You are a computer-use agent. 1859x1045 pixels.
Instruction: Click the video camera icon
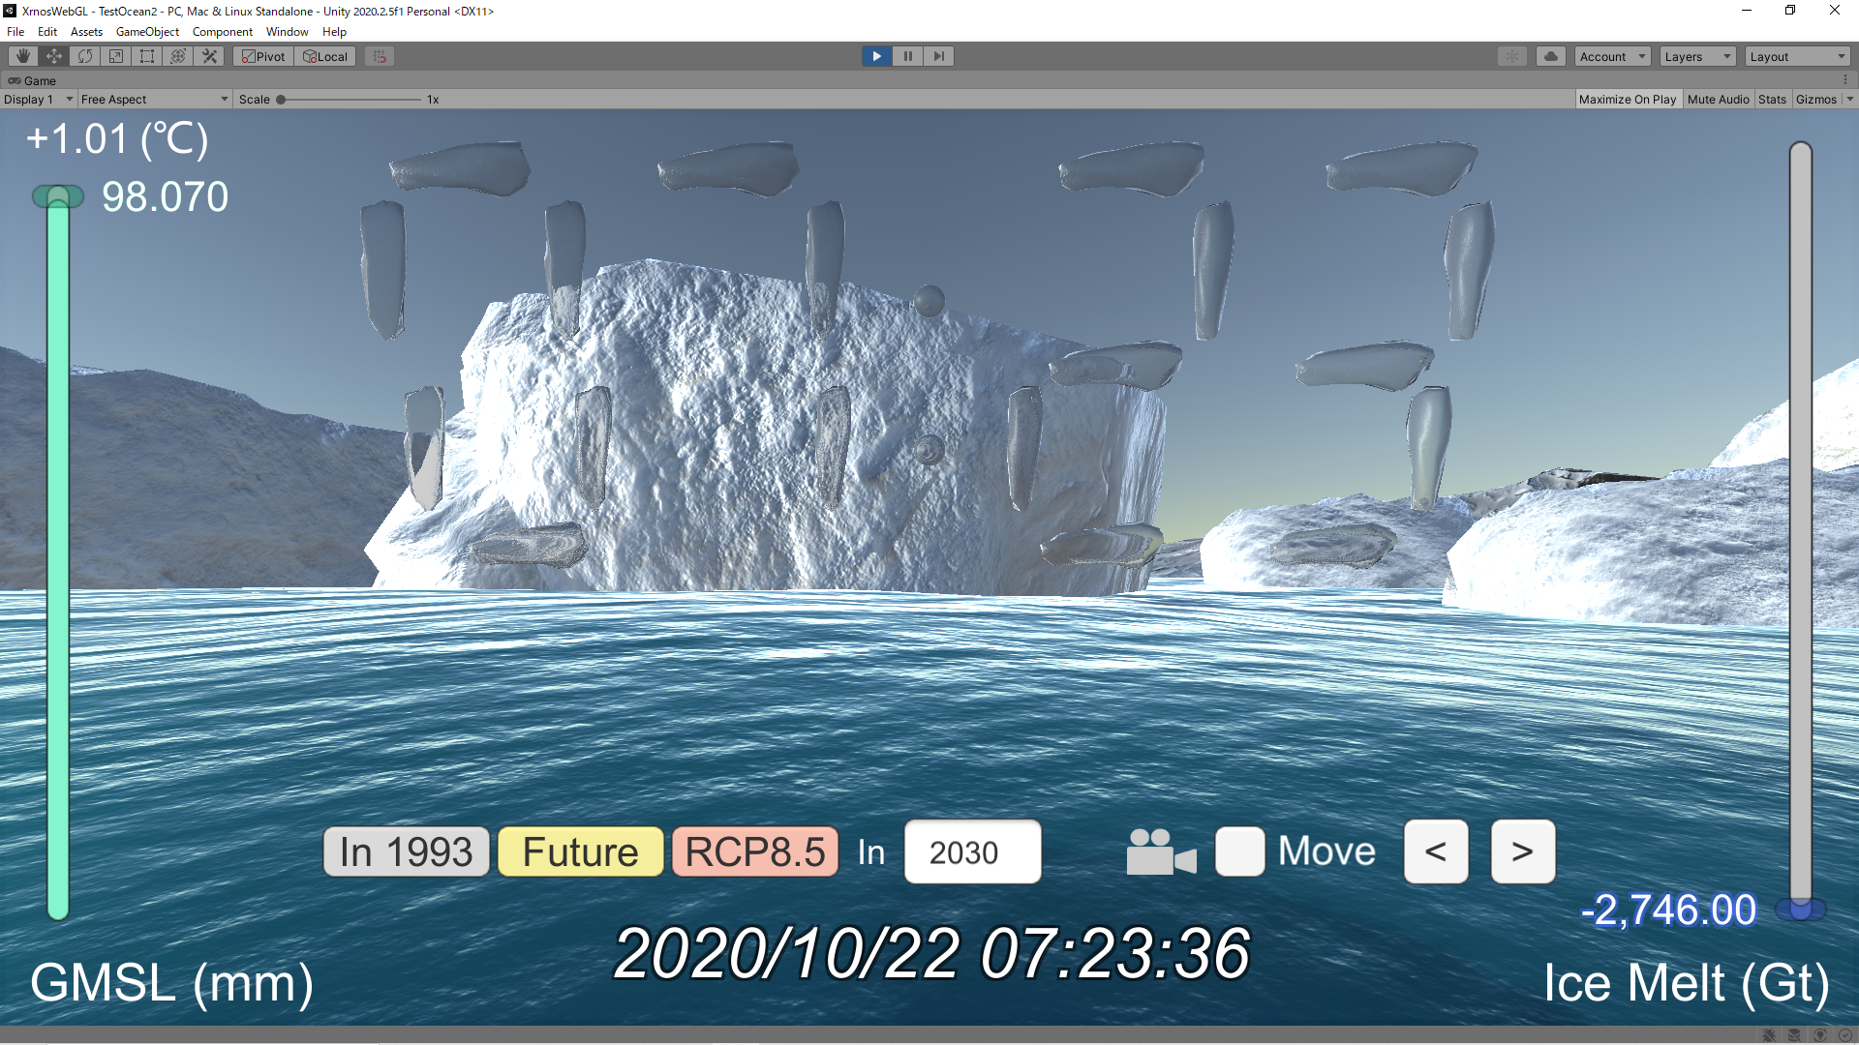[x=1161, y=852]
